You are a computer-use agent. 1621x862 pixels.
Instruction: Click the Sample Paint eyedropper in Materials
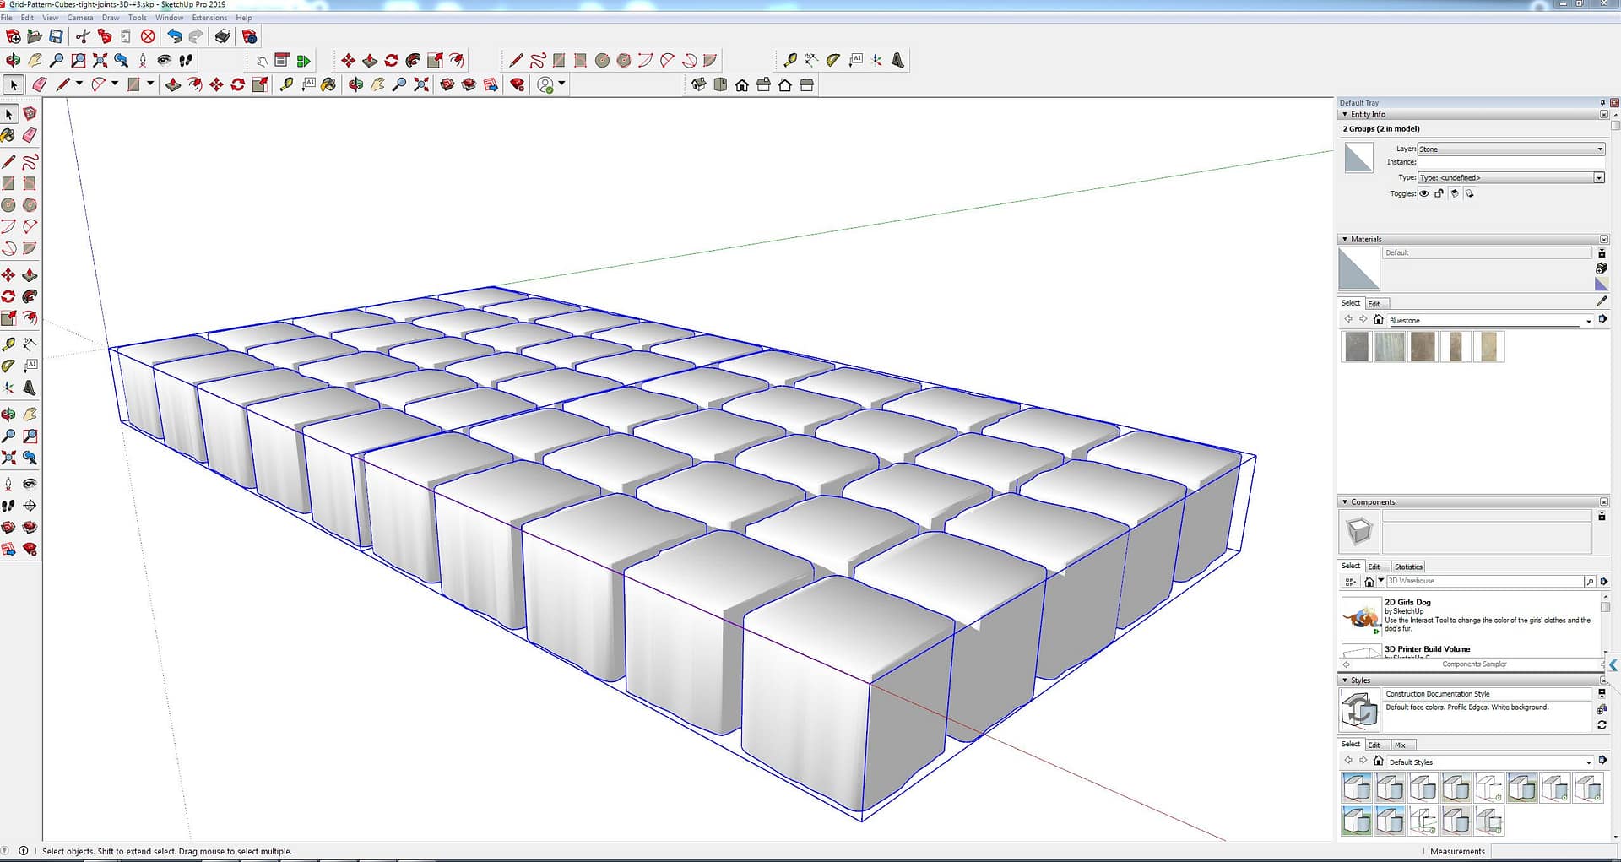point(1602,301)
